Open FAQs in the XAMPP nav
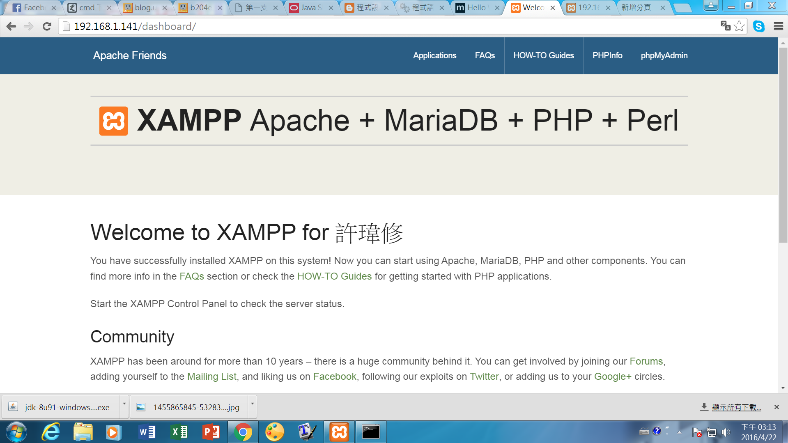Viewport: 788px width, 443px height. (x=485, y=55)
